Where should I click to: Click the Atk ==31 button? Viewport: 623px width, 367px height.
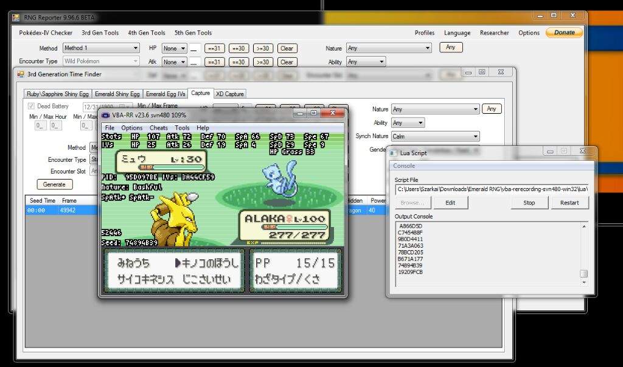(x=215, y=62)
